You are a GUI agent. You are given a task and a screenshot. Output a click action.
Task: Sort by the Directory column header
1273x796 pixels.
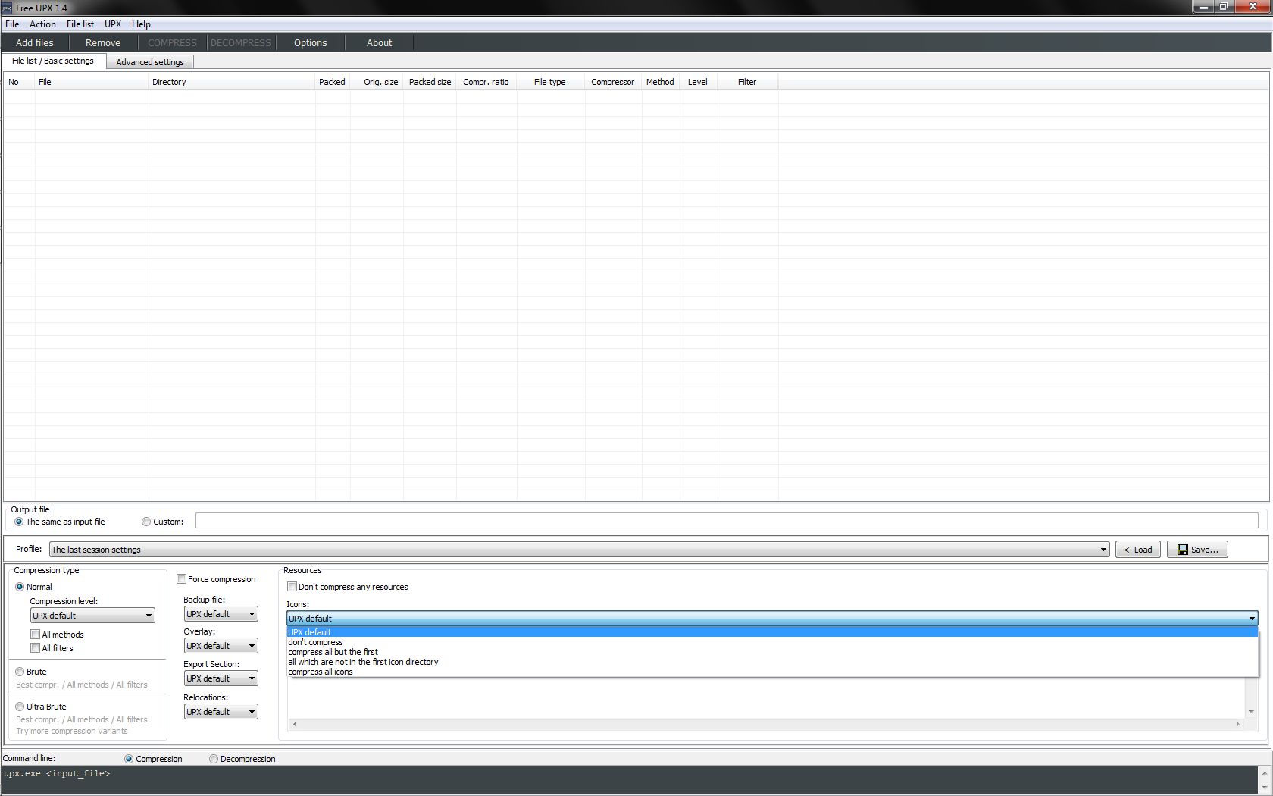pos(232,82)
